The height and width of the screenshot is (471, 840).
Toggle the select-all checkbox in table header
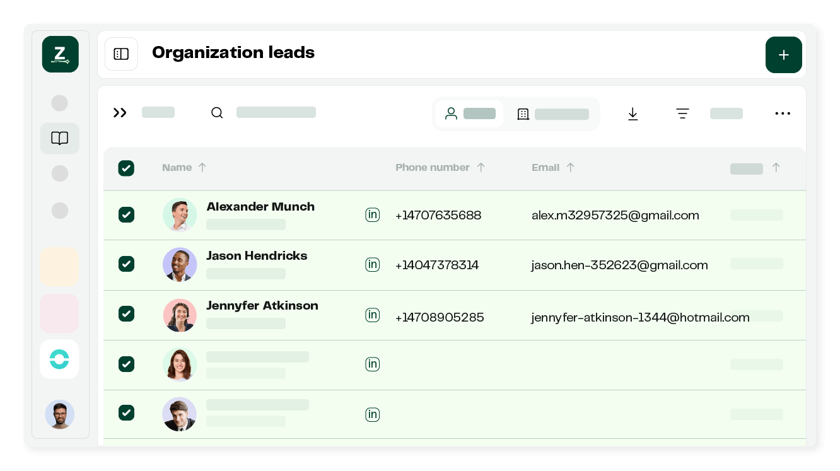[126, 168]
